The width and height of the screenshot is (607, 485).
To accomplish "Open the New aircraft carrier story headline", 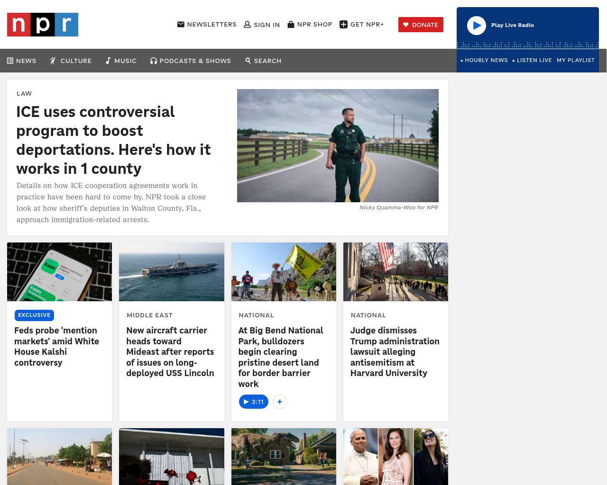I will [170, 352].
